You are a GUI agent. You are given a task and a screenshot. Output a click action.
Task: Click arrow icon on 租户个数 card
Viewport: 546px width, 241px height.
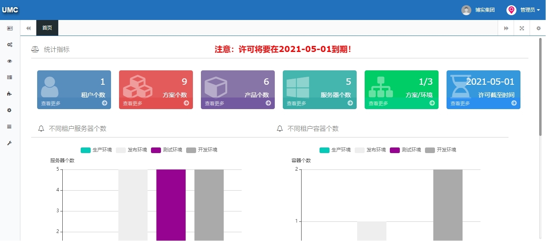(x=105, y=103)
